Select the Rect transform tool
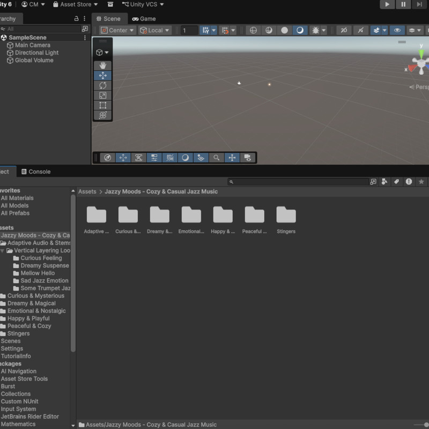Image resolution: width=429 pixels, height=429 pixels. click(x=102, y=105)
